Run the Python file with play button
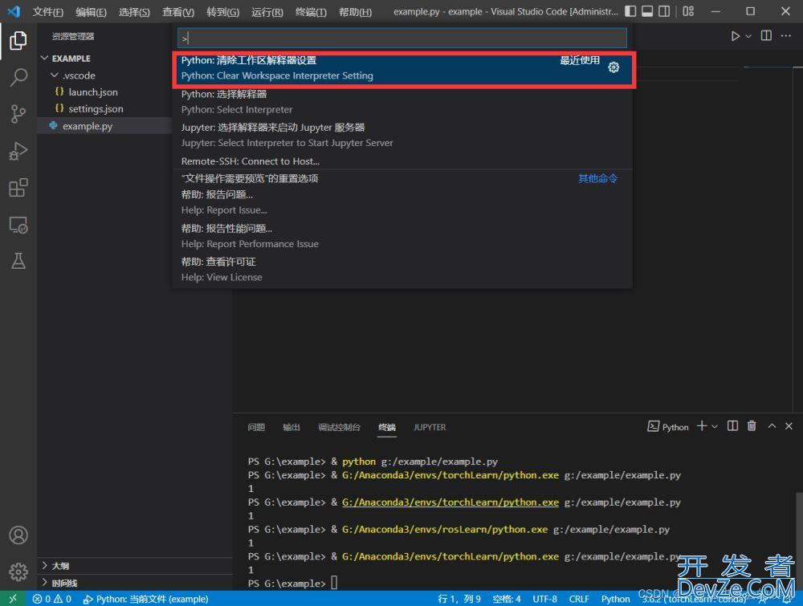The width and height of the screenshot is (803, 606). pos(736,36)
